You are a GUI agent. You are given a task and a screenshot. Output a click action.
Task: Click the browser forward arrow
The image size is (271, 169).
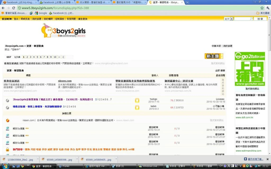8,8
